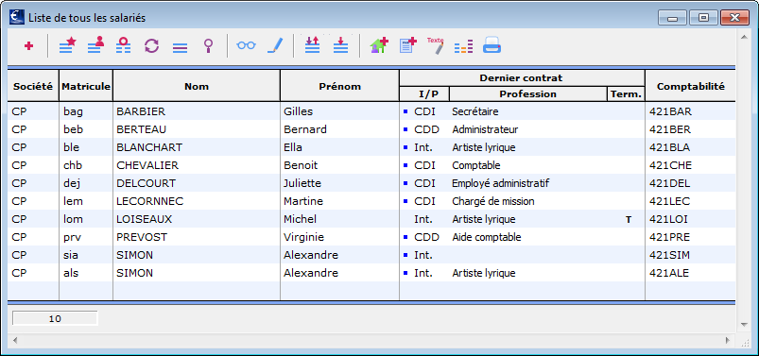The width and height of the screenshot is (759, 356).
Task: Click the Matricule column header
Action: [86, 86]
